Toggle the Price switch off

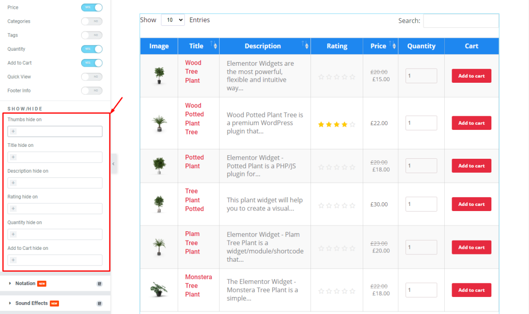(92, 7)
